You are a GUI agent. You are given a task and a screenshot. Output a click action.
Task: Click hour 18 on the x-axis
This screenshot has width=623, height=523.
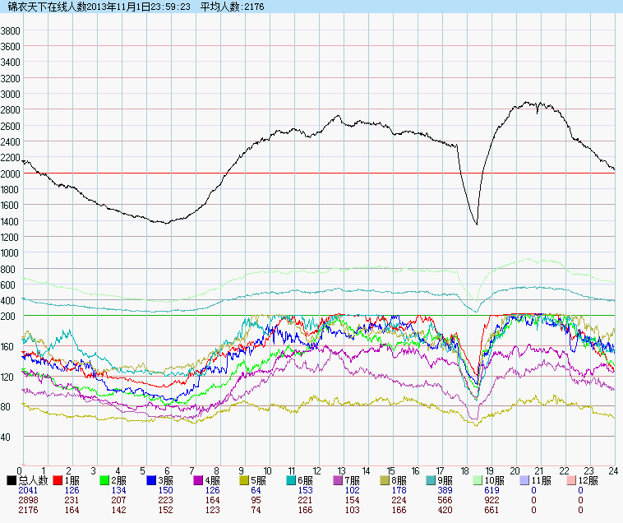[466, 471]
